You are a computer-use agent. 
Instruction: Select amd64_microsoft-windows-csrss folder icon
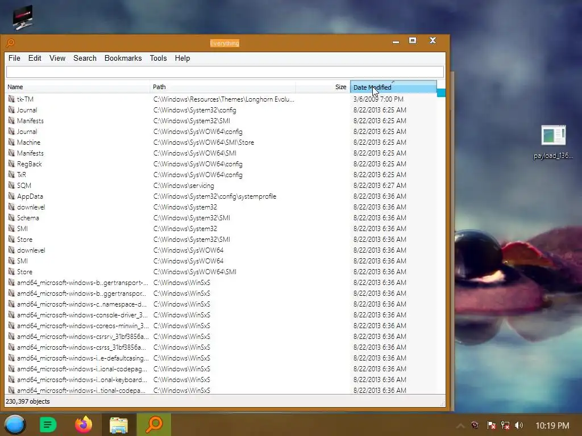point(11,347)
